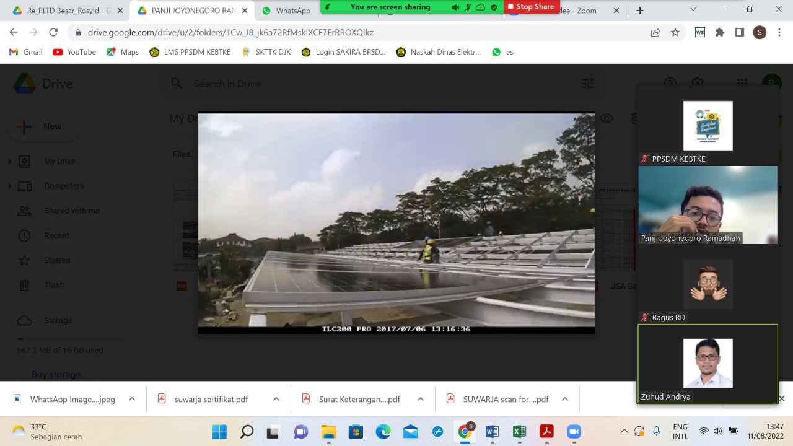Open the Chrome profile avatar S
Viewport: 793px width, 446px height.
click(760, 32)
